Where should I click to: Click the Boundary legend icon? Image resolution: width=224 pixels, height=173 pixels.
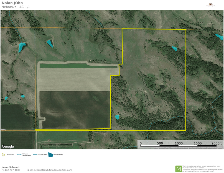(3, 155)
